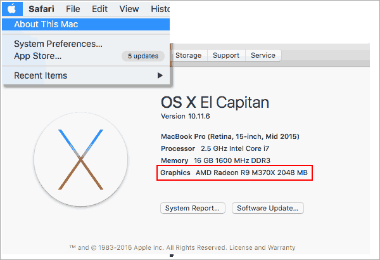Click Version 10.11.6 text
380x260 pixels.
(x=186, y=116)
